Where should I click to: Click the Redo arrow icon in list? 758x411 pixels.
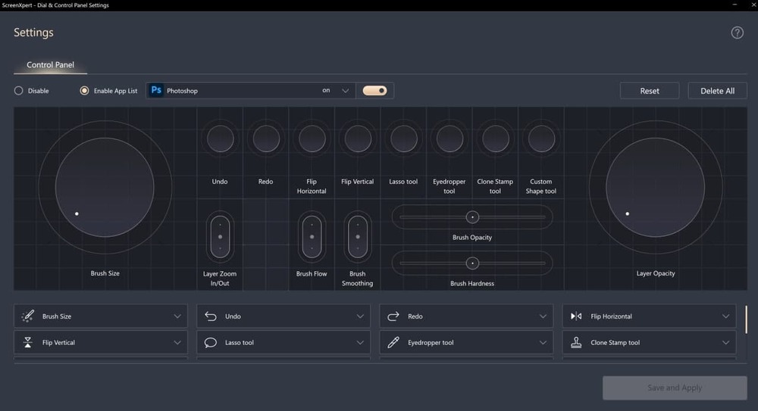point(393,316)
